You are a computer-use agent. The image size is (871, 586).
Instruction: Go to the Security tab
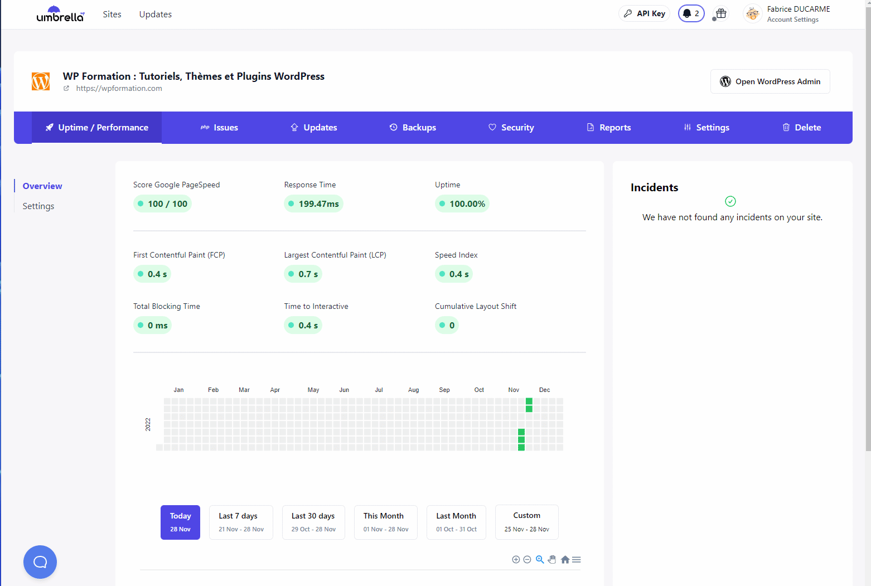[511, 128]
